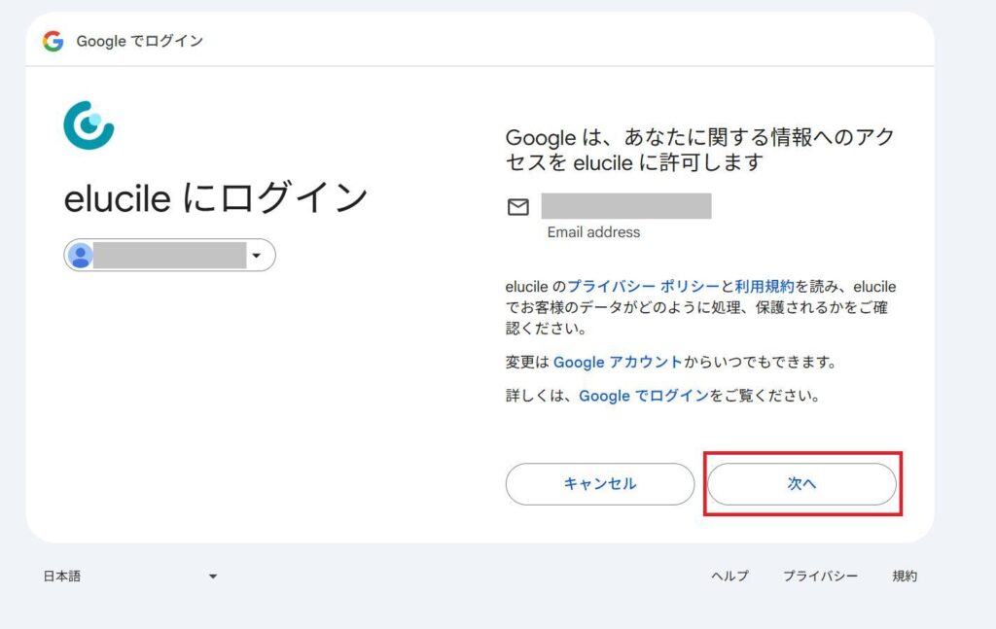Open 規約 in the footer
The width and height of the screenshot is (996, 629).
pos(905,576)
